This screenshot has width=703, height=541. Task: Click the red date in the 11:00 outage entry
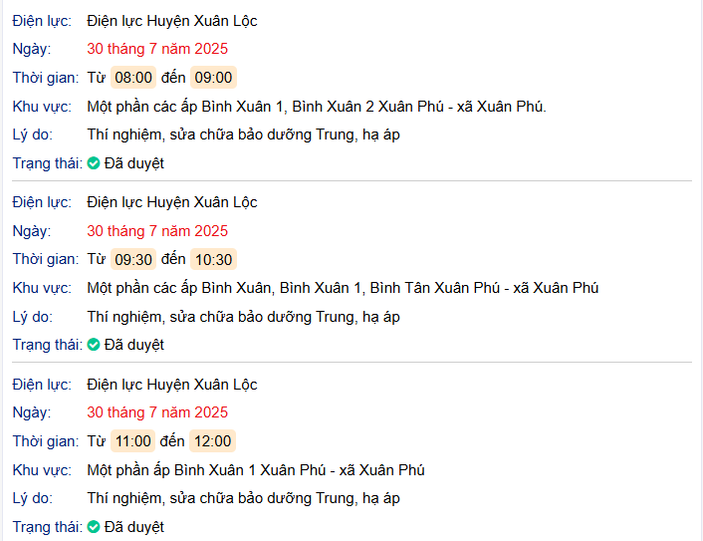pyautogui.click(x=157, y=412)
